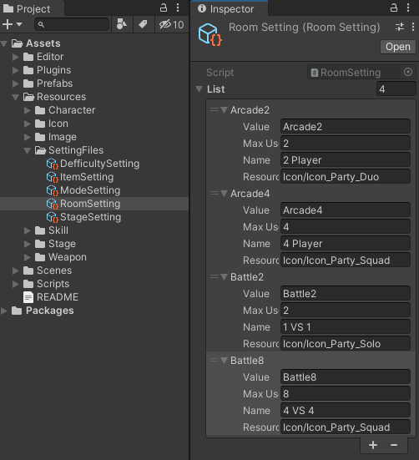This screenshot has height=460, width=419.
Task: Click the Open button
Action: tap(398, 47)
